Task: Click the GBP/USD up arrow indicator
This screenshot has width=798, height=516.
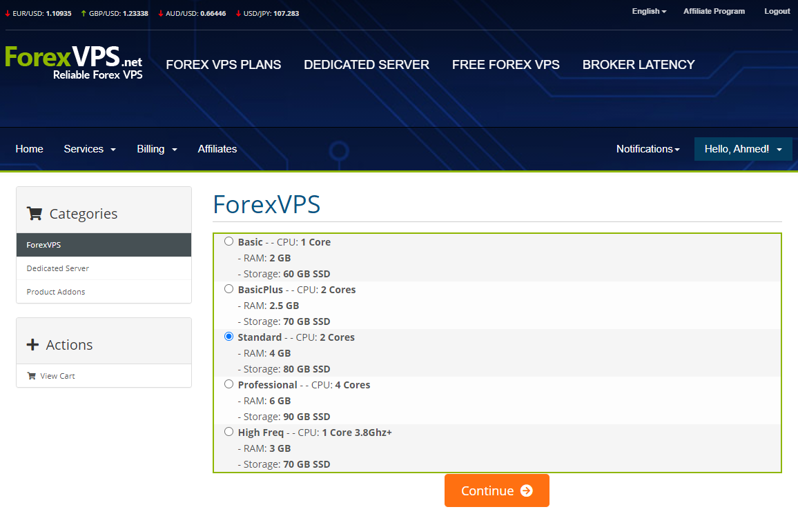Action: coord(84,14)
